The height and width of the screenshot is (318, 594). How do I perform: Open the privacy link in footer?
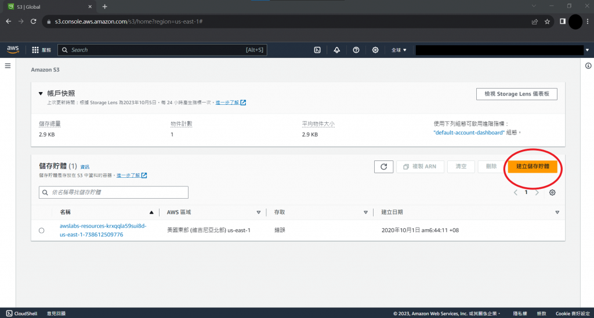(x=520, y=313)
